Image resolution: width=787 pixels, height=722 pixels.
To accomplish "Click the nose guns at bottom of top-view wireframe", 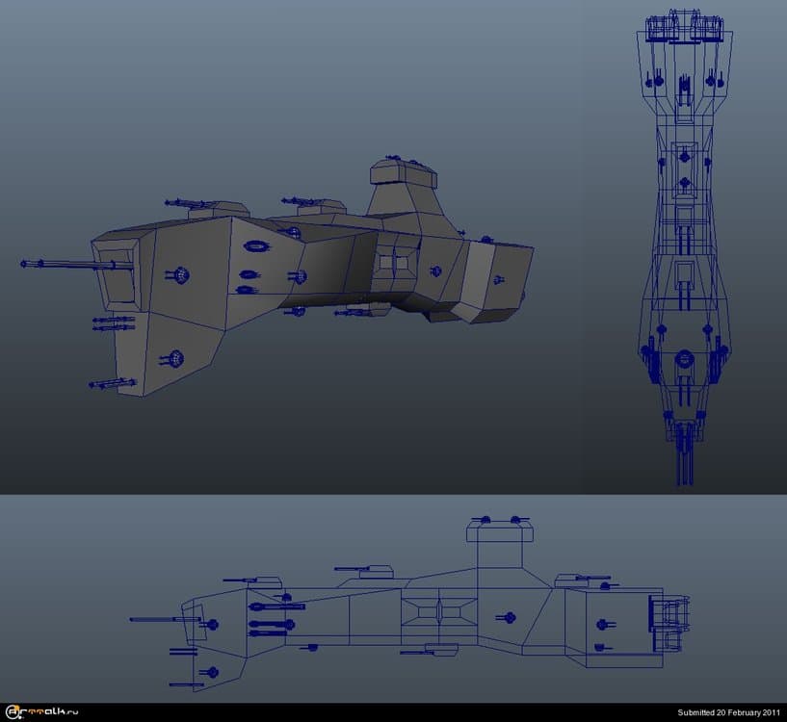I will click(x=684, y=457).
